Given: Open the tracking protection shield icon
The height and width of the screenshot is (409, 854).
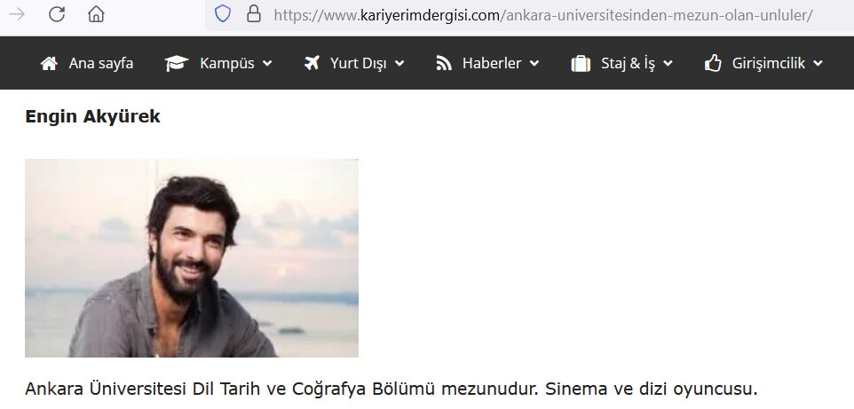Looking at the screenshot, I should (223, 13).
